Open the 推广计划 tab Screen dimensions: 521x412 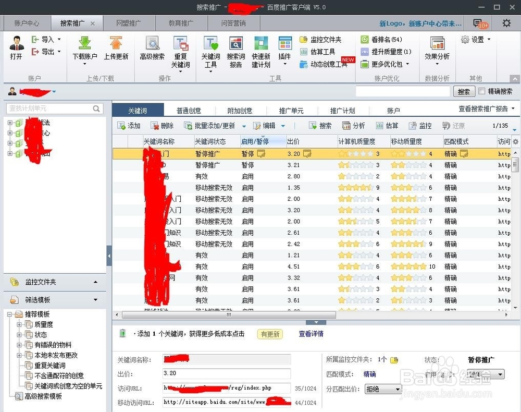click(342, 111)
